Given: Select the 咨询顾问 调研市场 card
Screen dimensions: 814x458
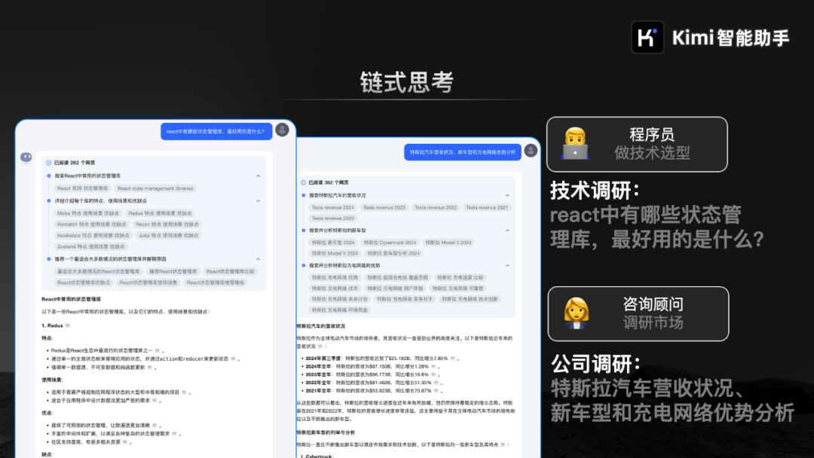Looking at the screenshot, I should 638,314.
